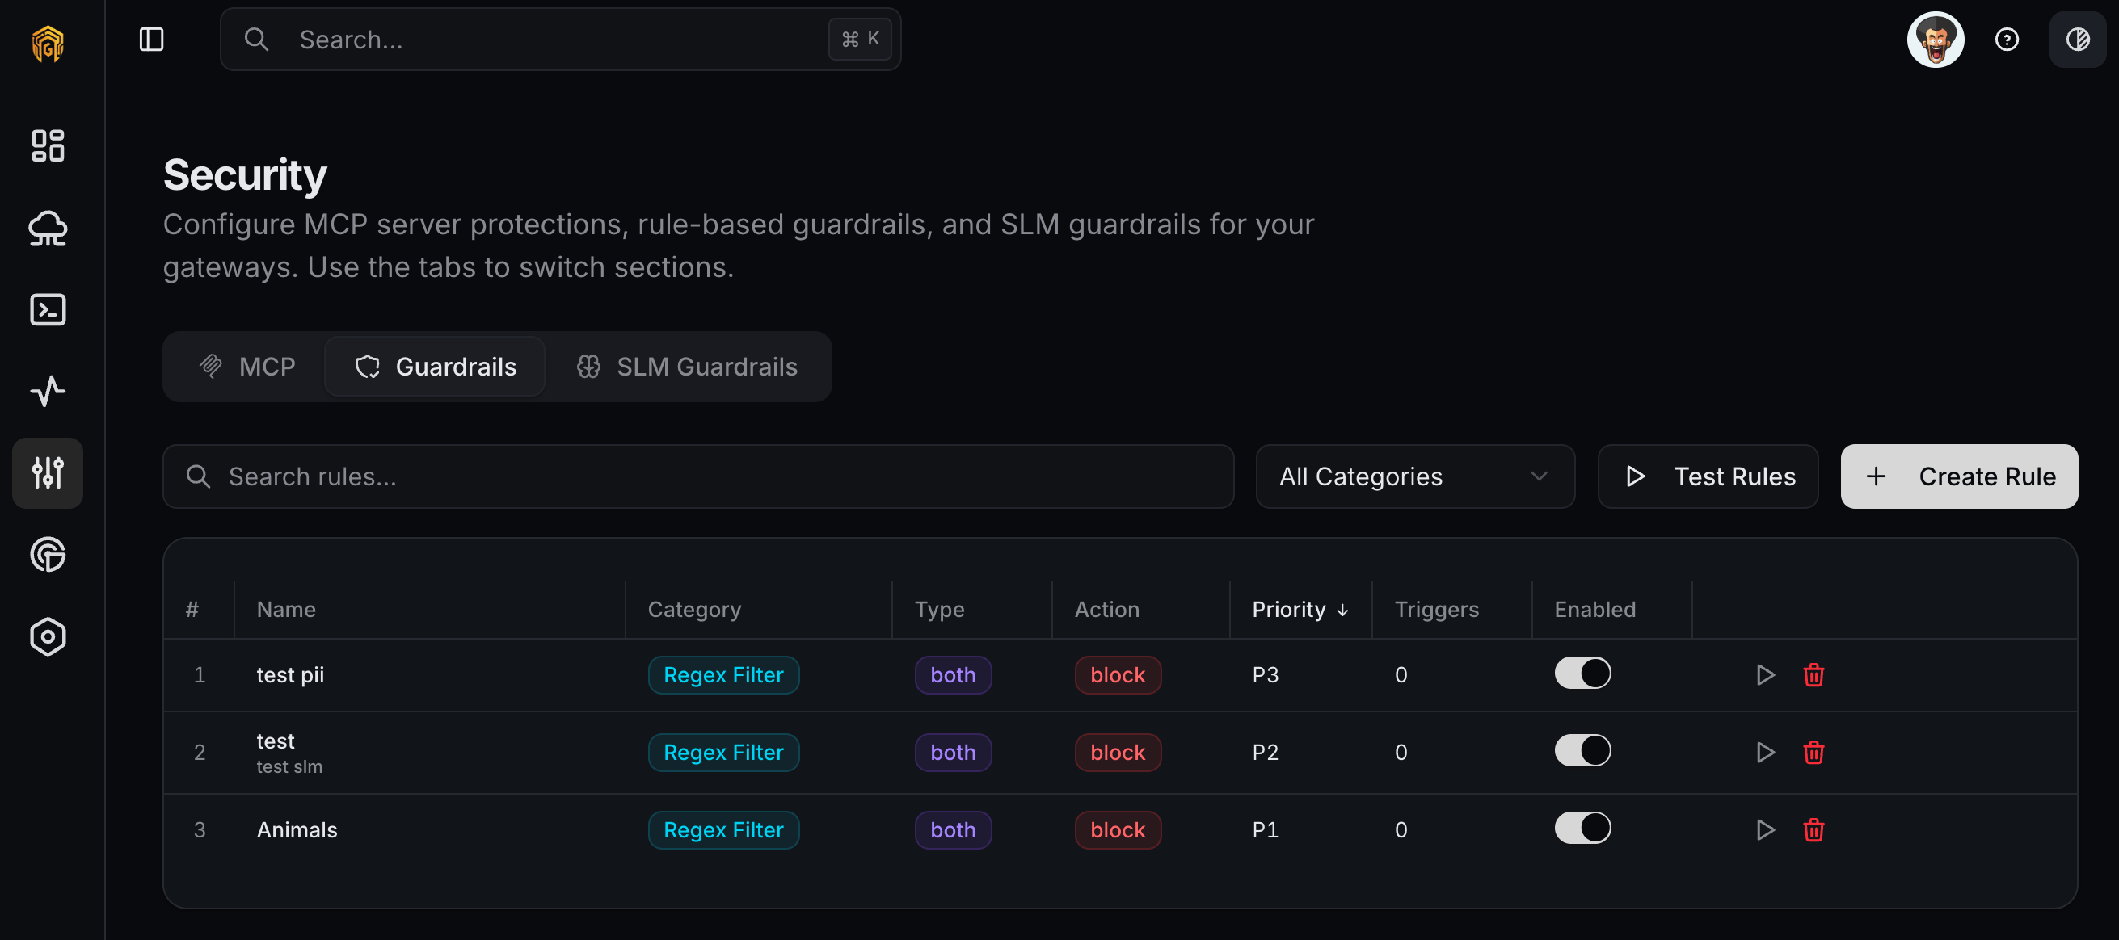The image size is (2119, 940).
Task: Open the terminal console icon in sidebar
Action: pos(48,310)
